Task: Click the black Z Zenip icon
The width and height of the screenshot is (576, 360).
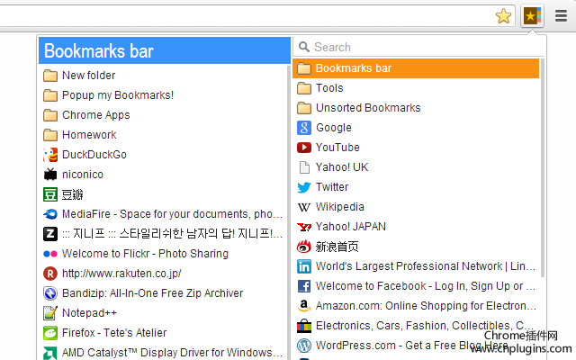Action: pos(50,234)
